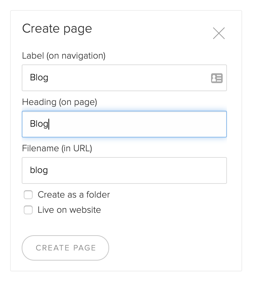The width and height of the screenshot is (253, 283).
Task: Tick the Live on website checkbox
Action: click(x=28, y=210)
